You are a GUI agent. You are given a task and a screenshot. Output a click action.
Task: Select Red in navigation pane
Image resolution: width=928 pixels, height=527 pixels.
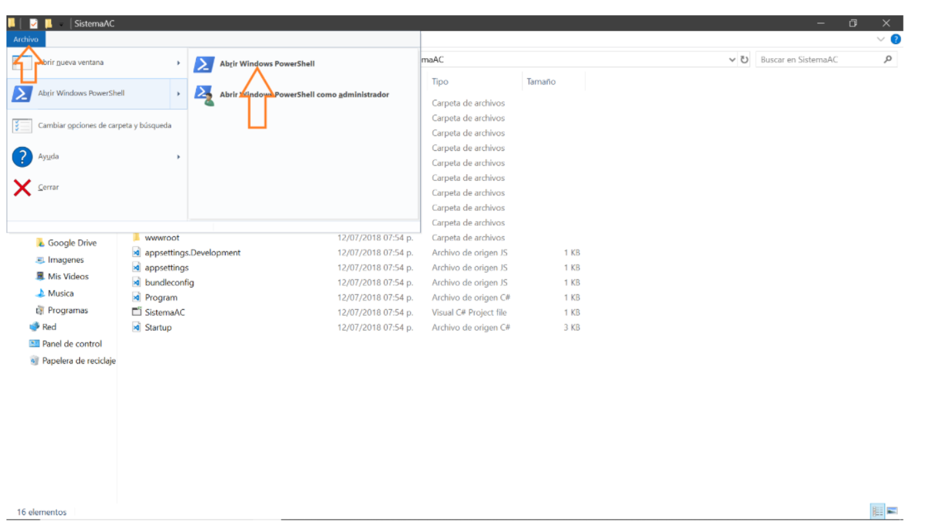point(49,327)
